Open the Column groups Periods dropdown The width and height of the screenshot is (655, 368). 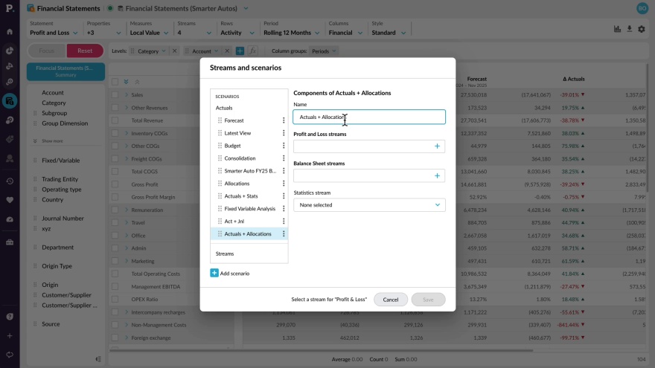[x=324, y=51]
